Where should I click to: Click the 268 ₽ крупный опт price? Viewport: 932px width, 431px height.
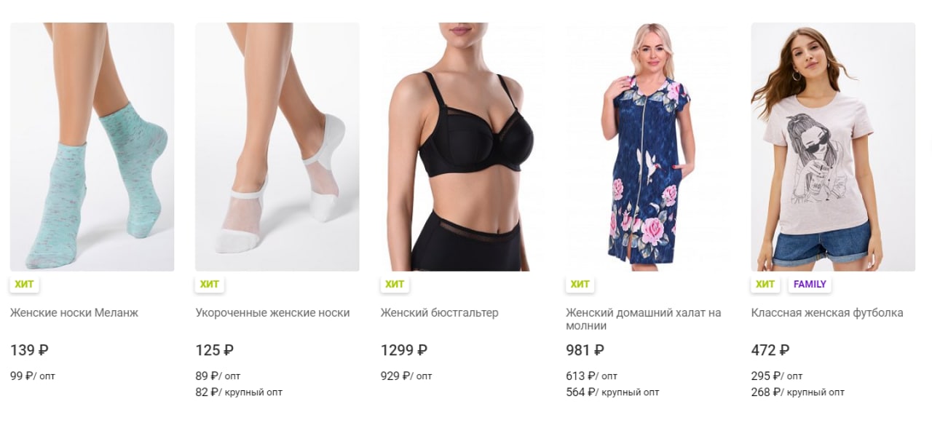point(798,392)
